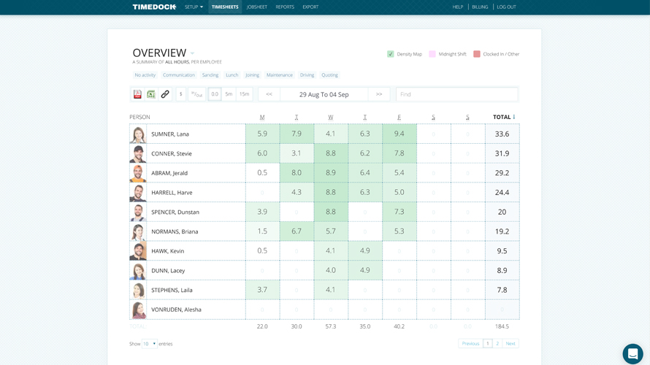Screen dimensions: 650x365
Task: Show dollar cost view icon
Action: pyautogui.click(x=181, y=94)
